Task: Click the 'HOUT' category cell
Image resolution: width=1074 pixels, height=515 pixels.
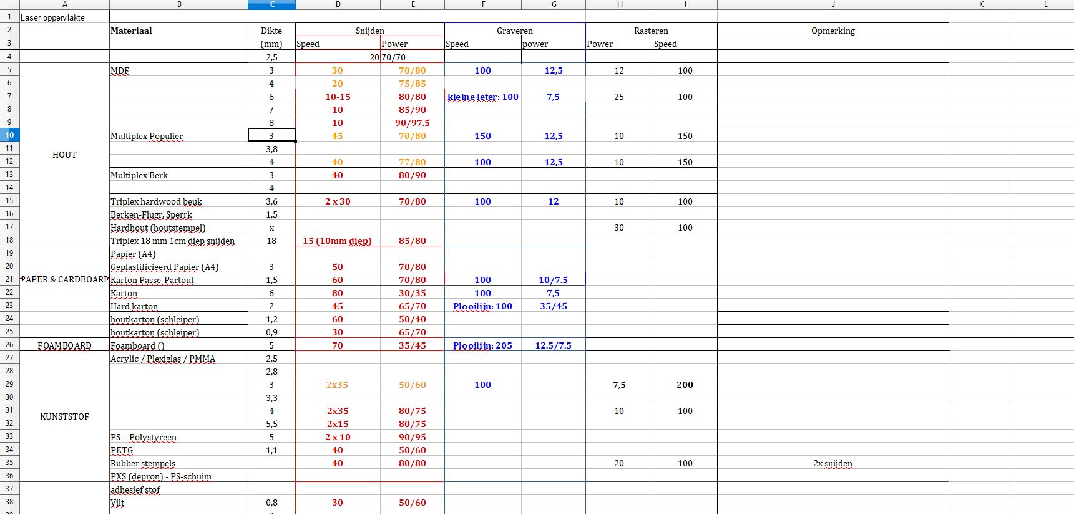Action: pyautogui.click(x=64, y=155)
